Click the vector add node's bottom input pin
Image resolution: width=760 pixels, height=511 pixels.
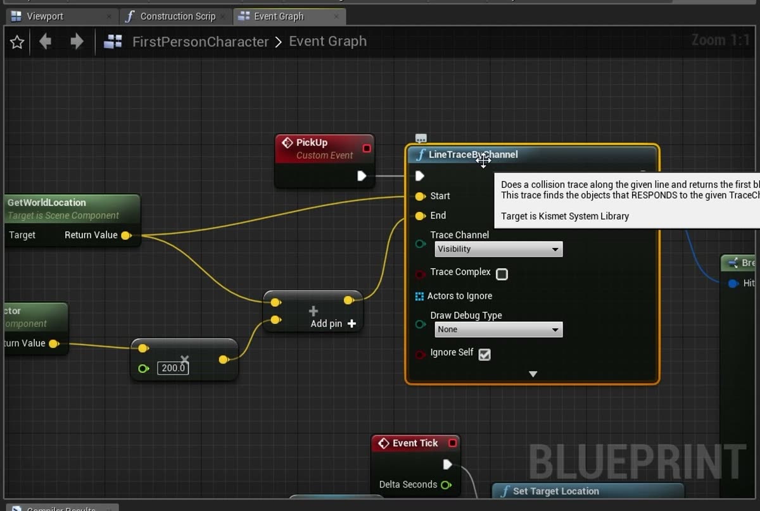point(275,320)
